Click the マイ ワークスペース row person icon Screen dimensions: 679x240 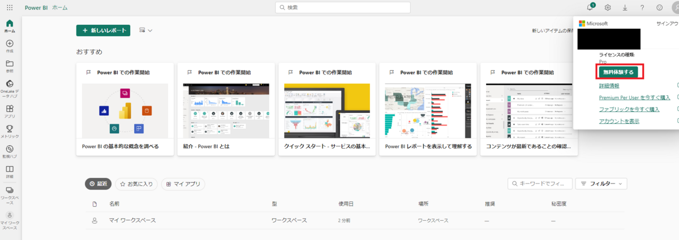click(x=94, y=220)
